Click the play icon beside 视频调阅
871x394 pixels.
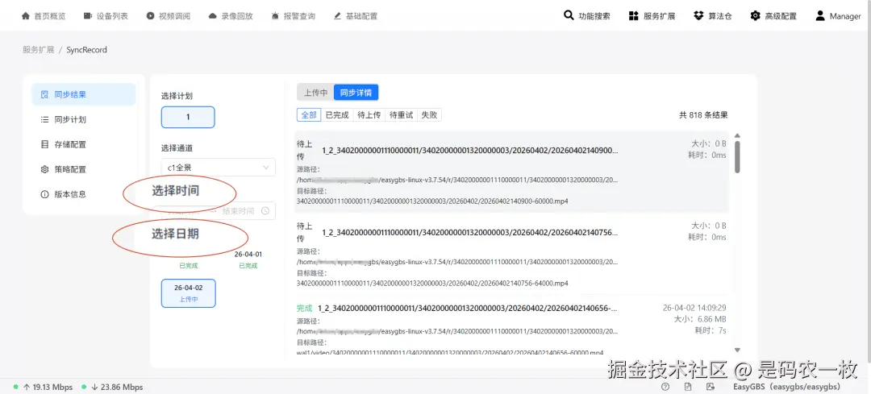(151, 16)
